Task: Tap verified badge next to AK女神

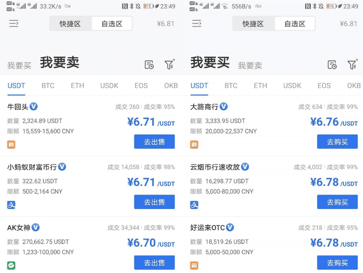Action: (x=36, y=227)
